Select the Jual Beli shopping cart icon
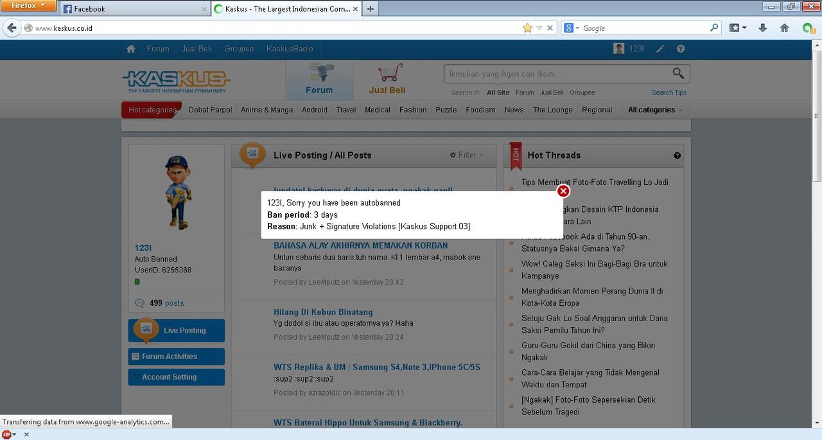Screen dimensions: 822x440 point(387,80)
